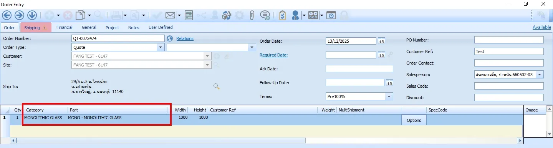Switch to the General tab
This screenshot has width=553, height=148.
[89, 28]
